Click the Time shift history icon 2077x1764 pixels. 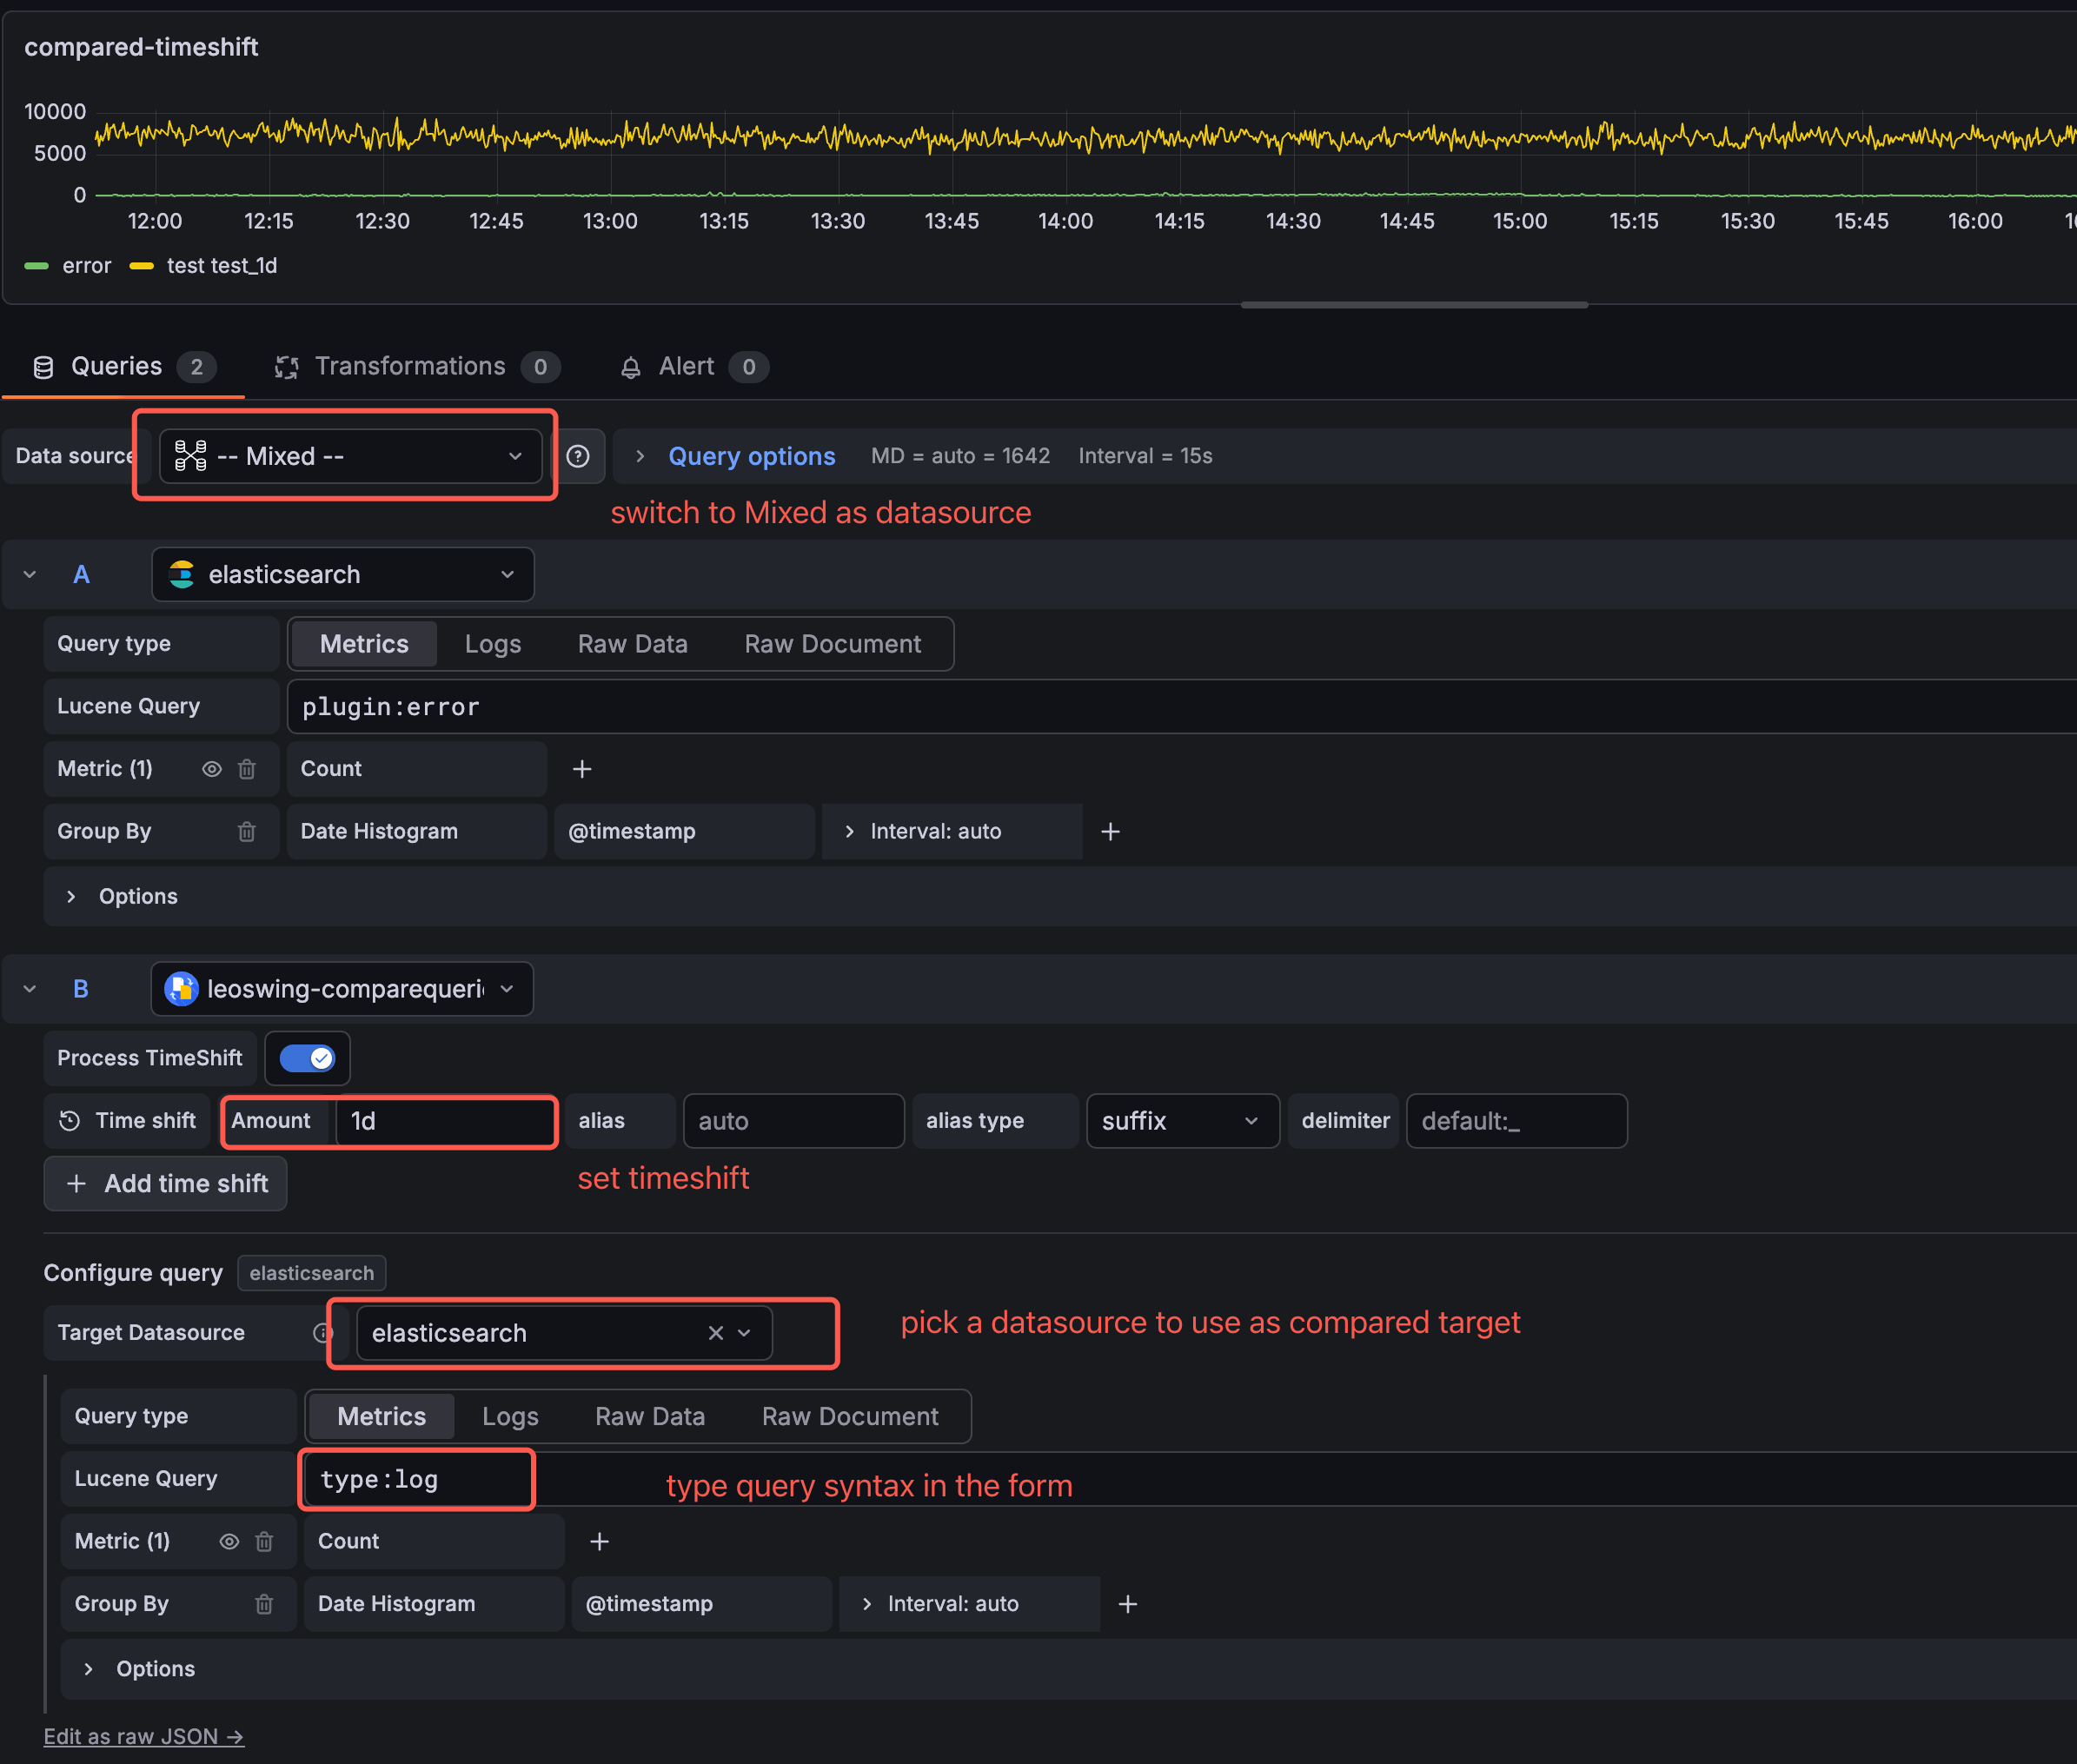(69, 1121)
